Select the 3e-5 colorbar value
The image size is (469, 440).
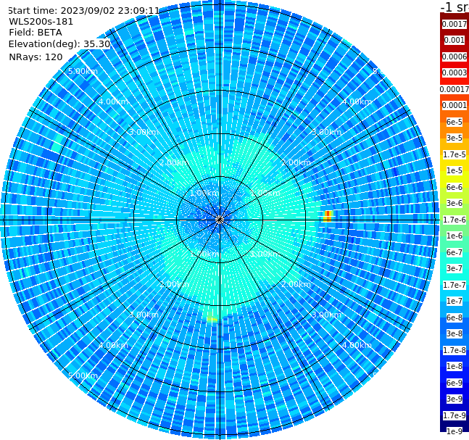point(455,138)
